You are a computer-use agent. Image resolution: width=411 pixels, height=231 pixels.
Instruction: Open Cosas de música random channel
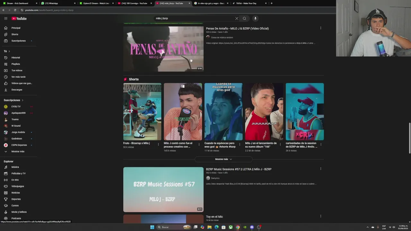click(222, 38)
